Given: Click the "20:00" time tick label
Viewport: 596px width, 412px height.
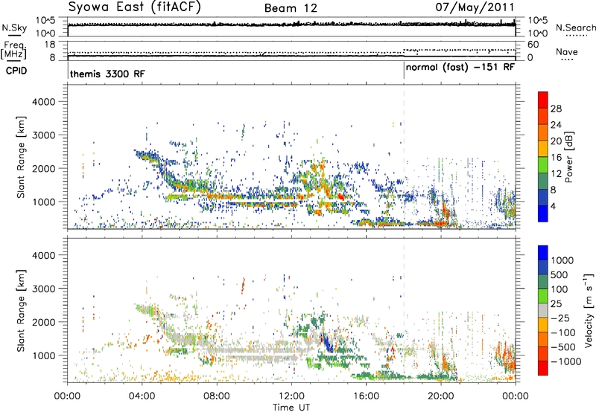Looking at the screenshot, I should point(440,396).
